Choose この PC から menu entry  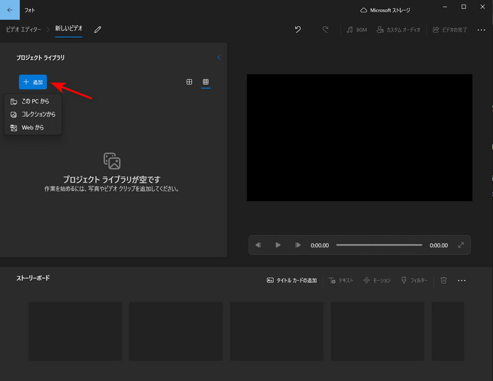tap(33, 101)
